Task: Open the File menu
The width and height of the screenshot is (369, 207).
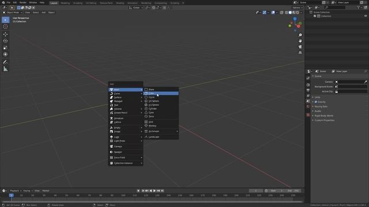Action: (9, 2)
